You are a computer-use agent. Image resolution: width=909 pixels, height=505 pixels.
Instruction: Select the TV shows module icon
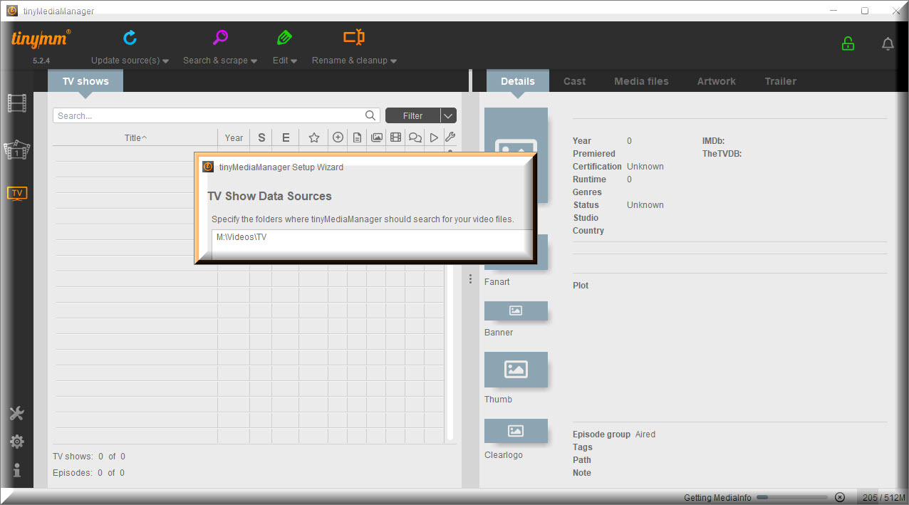tap(17, 193)
